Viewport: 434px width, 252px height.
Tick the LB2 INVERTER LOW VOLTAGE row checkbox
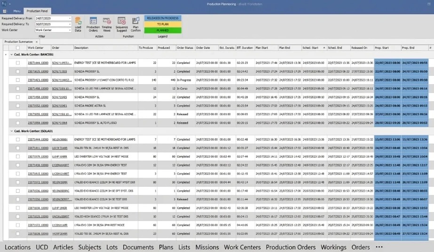18,208
